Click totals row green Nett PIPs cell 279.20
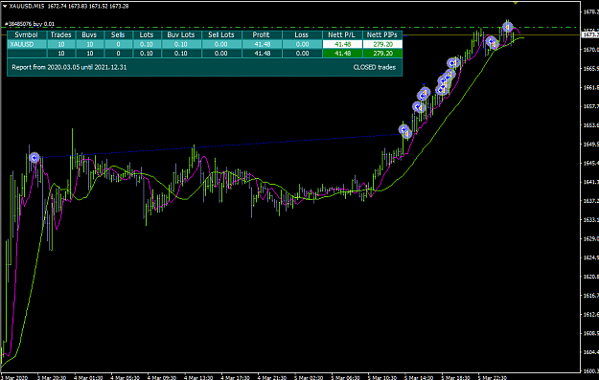 pyautogui.click(x=382, y=54)
